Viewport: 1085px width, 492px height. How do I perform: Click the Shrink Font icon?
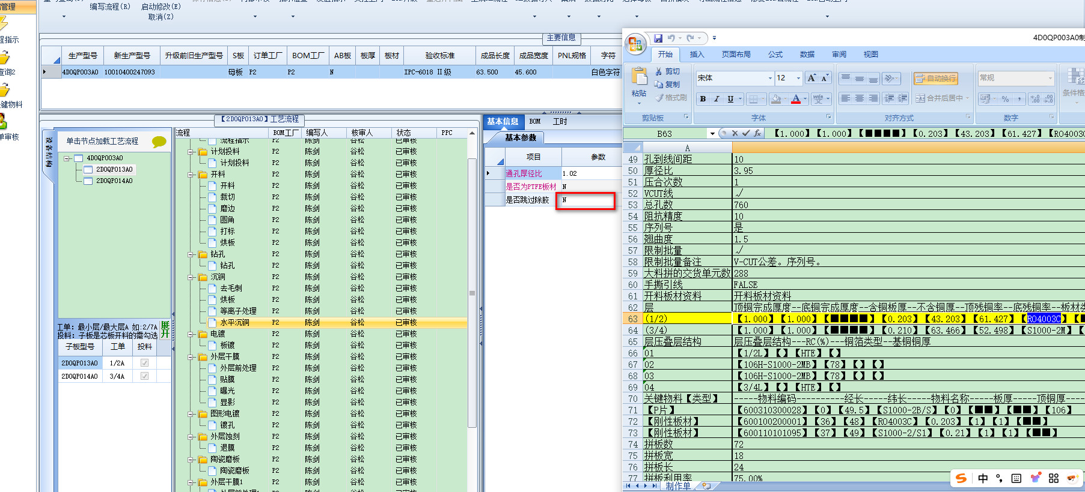tap(825, 78)
